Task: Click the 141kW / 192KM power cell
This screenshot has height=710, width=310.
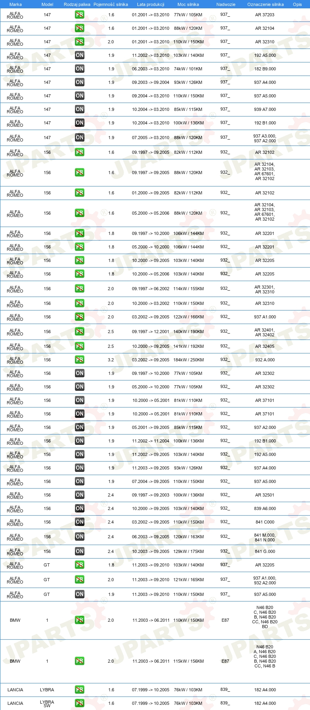Action: pyautogui.click(x=189, y=346)
